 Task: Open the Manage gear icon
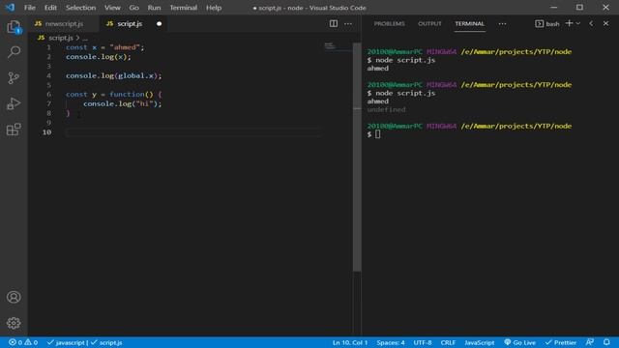[x=14, y=323]
